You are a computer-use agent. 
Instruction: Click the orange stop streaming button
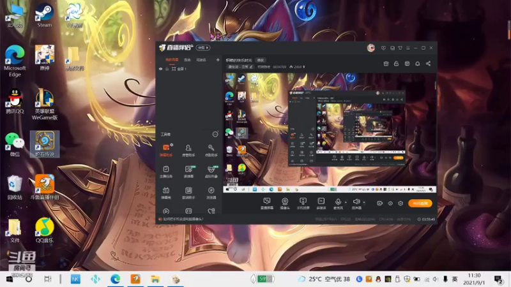coord(420,203)
